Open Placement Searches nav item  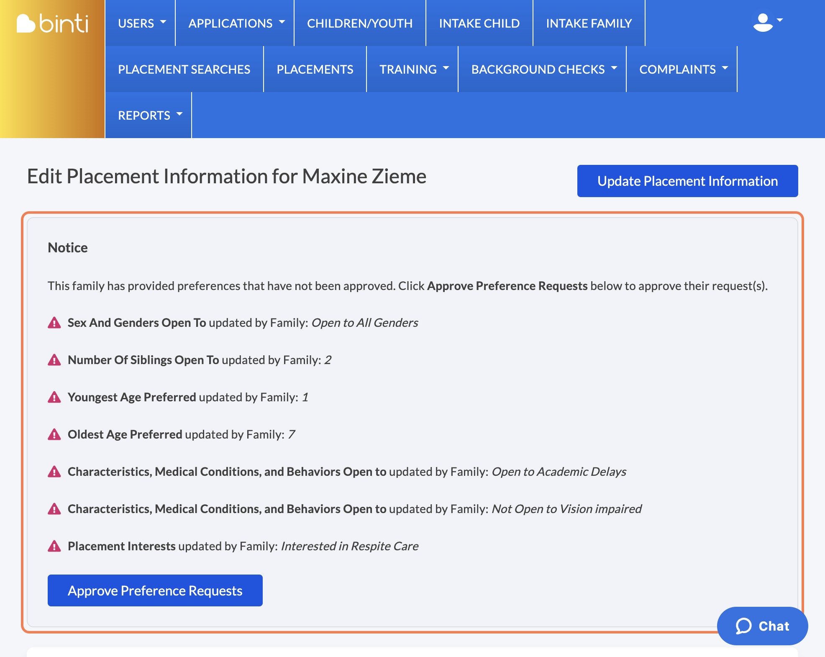tap(184, 69)
